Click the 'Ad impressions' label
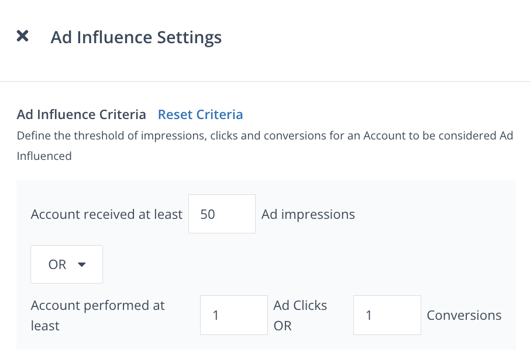This screenshot has width=530, height=363. click(308, 214)
